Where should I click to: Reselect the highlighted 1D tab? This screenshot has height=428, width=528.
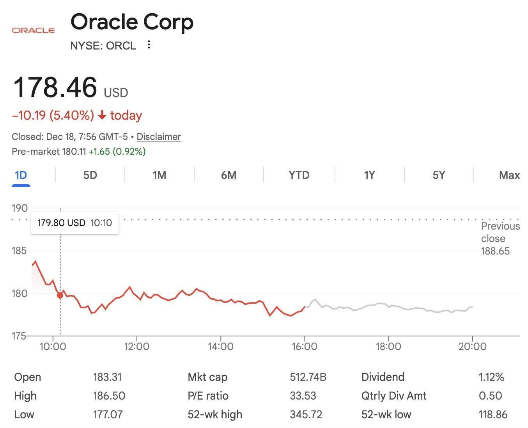[21, 175]
